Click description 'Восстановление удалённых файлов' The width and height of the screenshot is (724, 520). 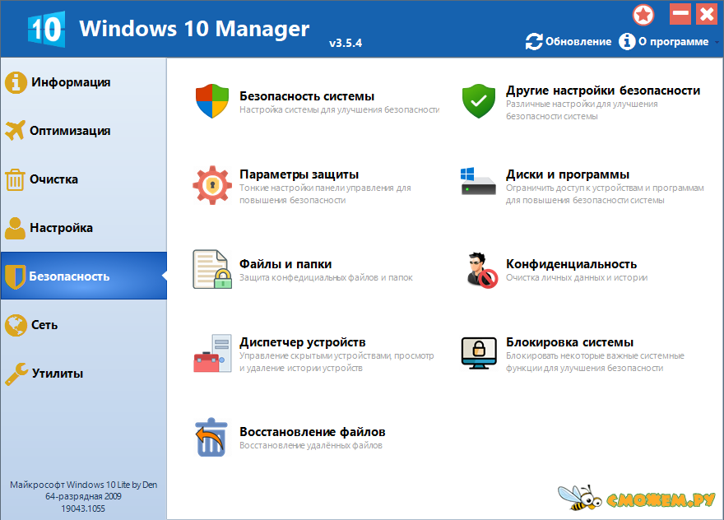[x=311, y=446]
